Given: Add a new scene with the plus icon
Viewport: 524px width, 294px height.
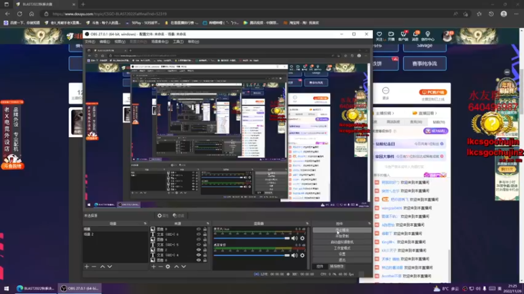Looking at the screenshot, I should 86,267.
